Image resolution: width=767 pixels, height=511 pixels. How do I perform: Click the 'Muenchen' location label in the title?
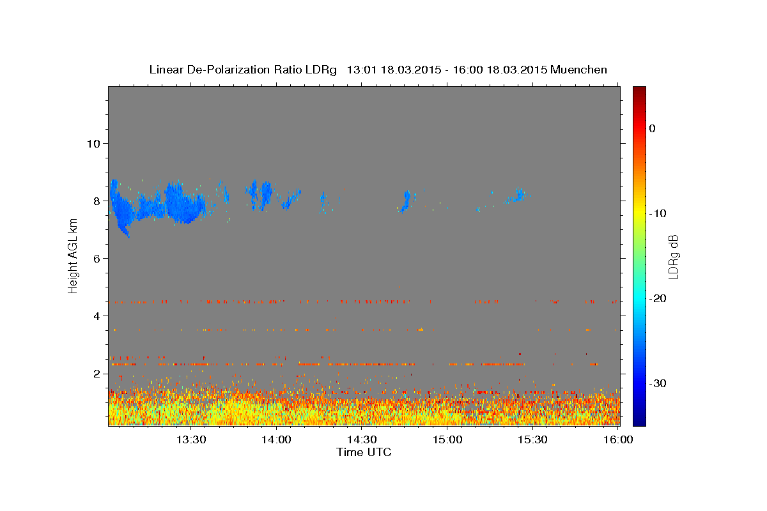[578, 70]
